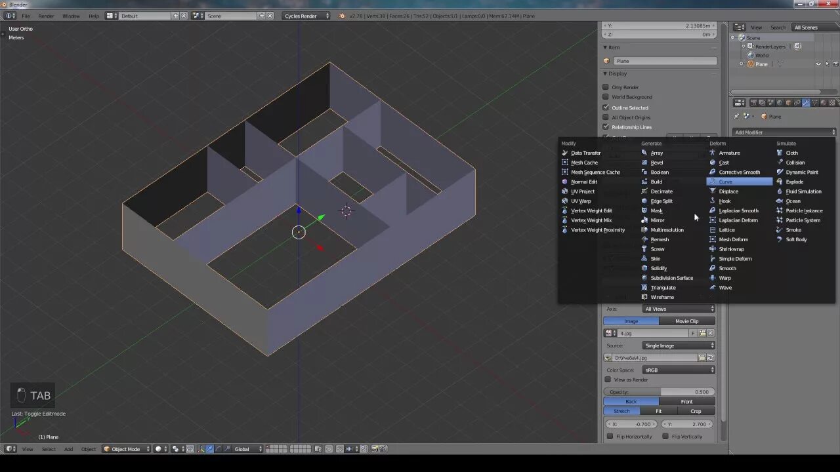The width and height of the screenshot is (840, 472).
Task: Click the Wireframe modifier icon
Action: [644, 297]
